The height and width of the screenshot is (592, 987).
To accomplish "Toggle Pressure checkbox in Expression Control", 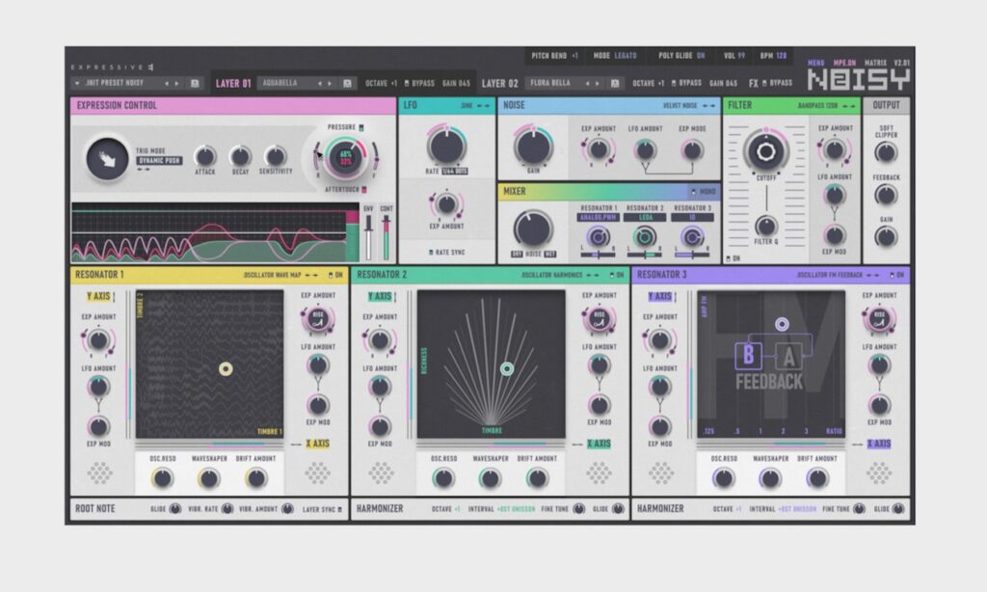I will tap(361, 128).
